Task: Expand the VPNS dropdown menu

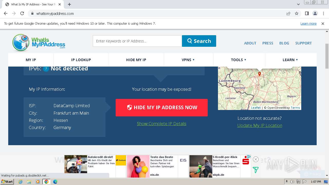Action: [188, 60]
